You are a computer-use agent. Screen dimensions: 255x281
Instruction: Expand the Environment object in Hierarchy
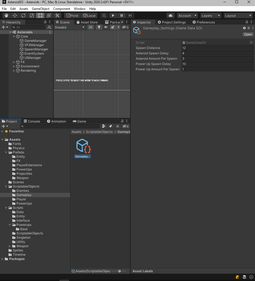(14, 66)
